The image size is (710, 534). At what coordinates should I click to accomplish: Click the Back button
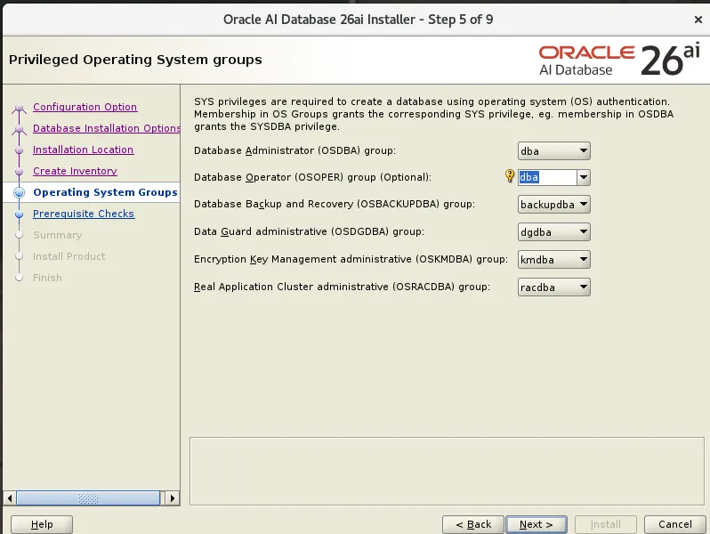point(473,524)
